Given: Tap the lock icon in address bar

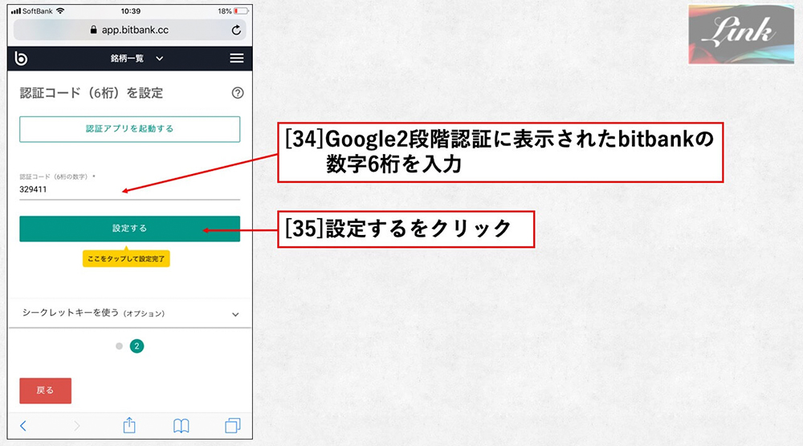Looking at the screenshot, I should 93,30.
